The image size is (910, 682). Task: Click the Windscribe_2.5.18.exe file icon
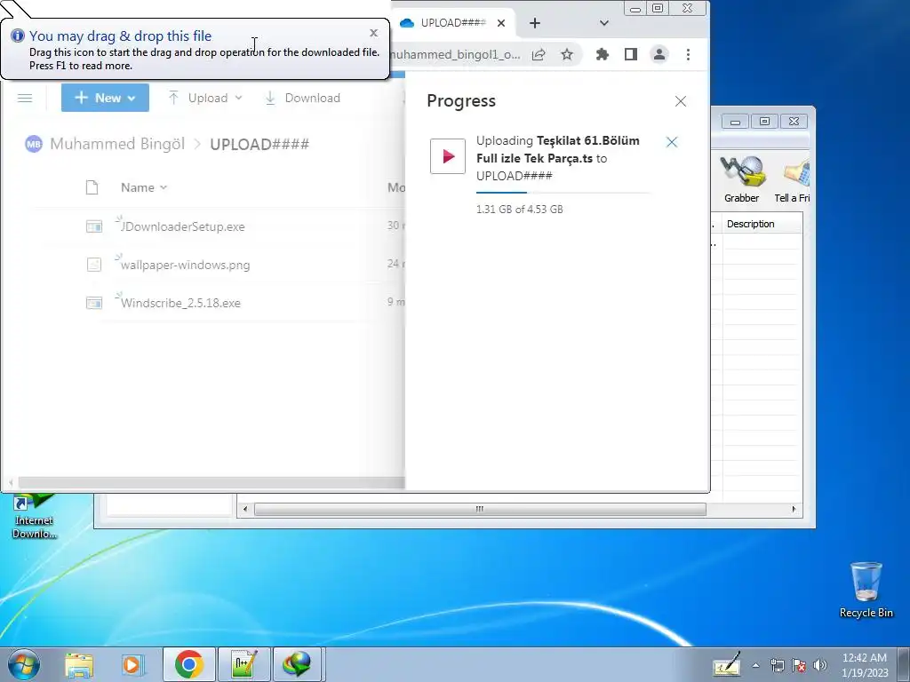point(94,303)
